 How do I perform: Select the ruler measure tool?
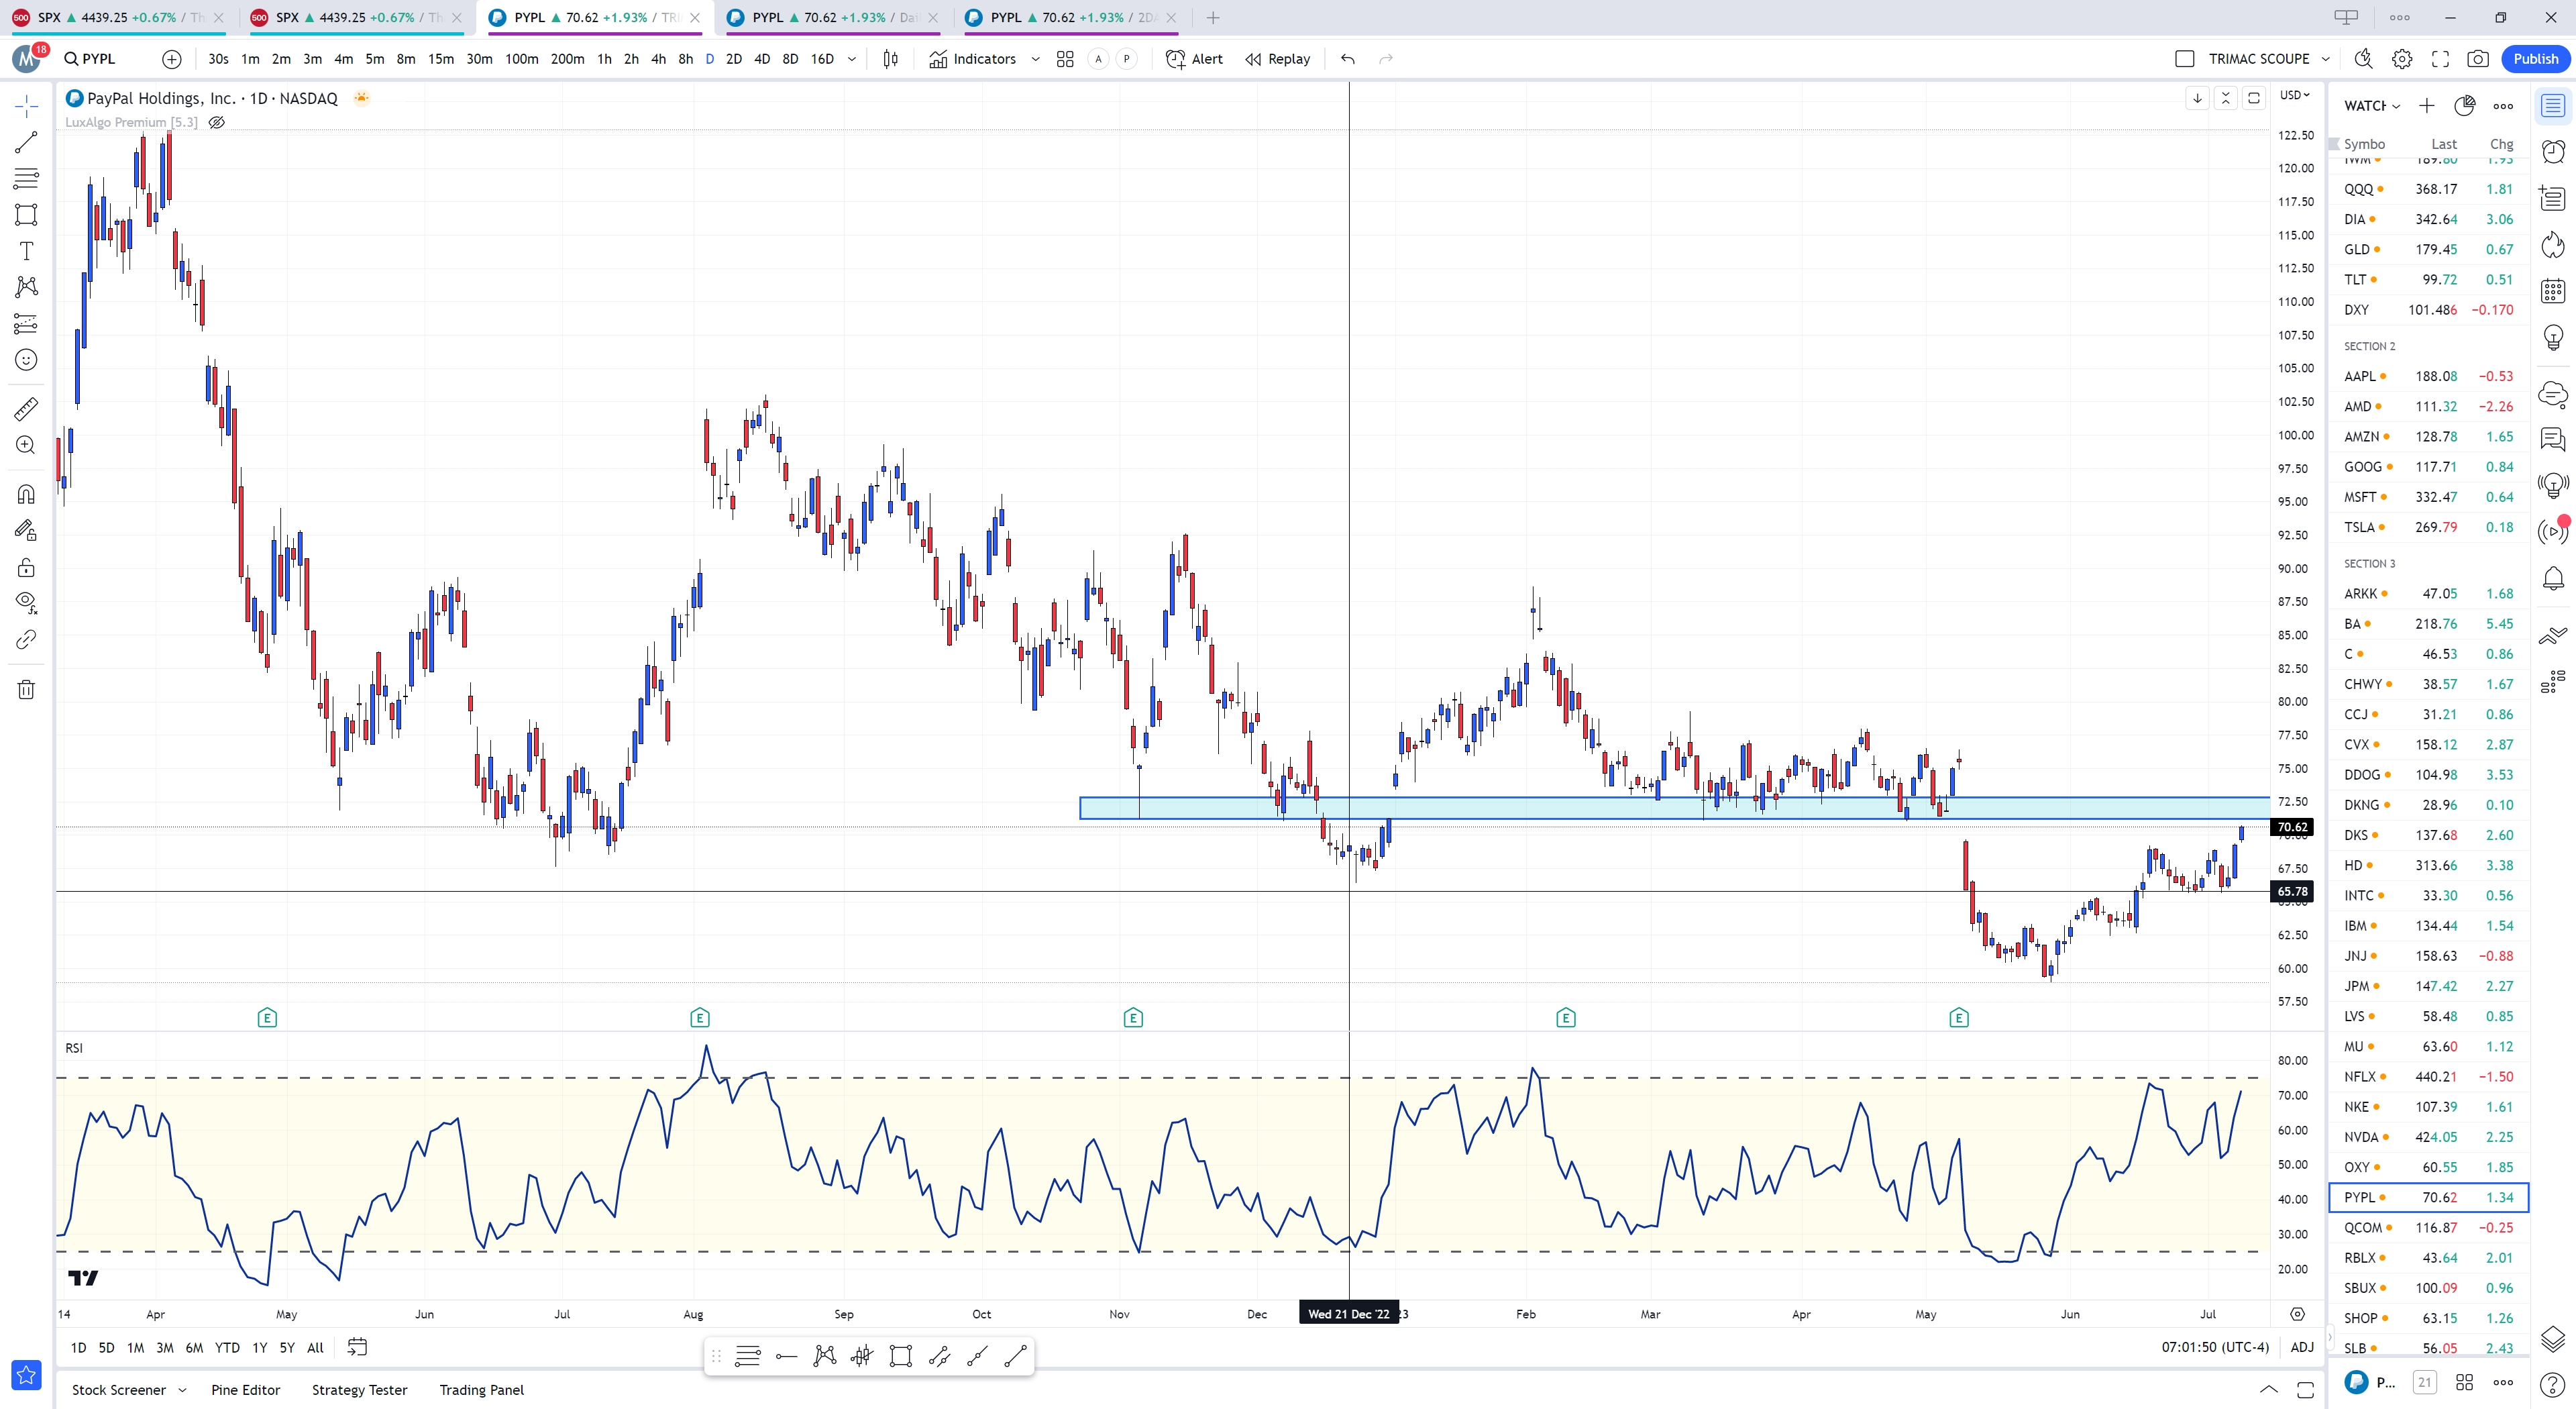point(26,408)
